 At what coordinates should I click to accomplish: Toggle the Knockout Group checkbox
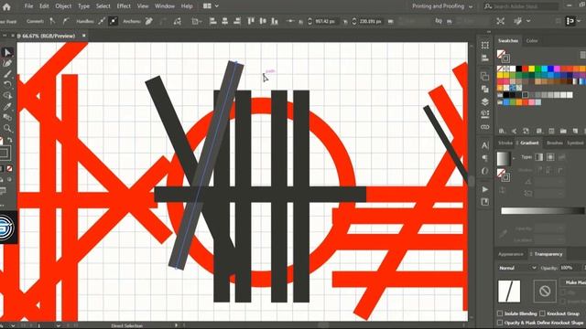coord(542,313)
